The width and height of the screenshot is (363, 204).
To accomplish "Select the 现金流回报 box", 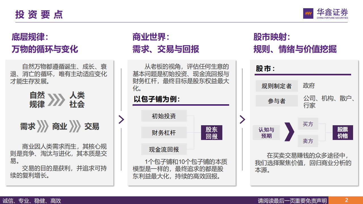I will click(164, 149).
